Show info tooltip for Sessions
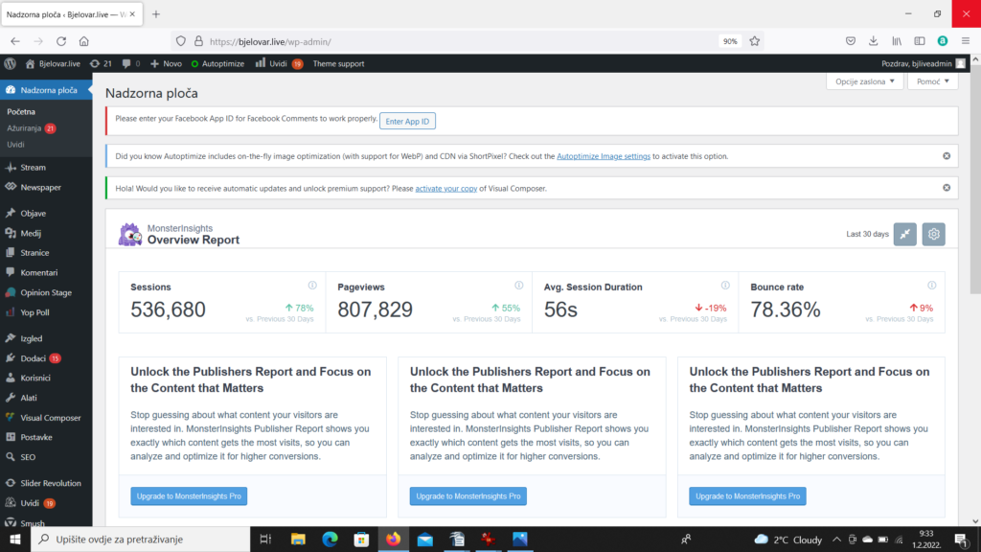 coord(312,286)
